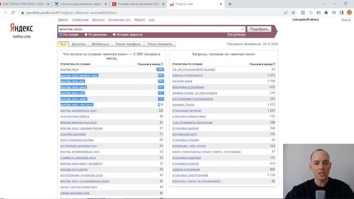Open 'монтаж пластиковых окон' query link
Screen dimensions: 354x199
79,75
